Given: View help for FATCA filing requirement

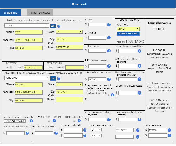Looking at the screenshot, I should point(54,121).
